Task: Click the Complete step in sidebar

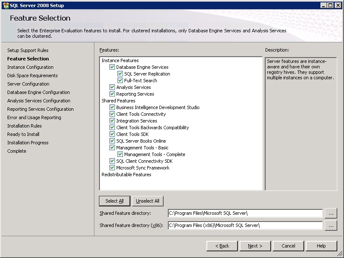Action: pyautogui.click(x=17, y=151)
